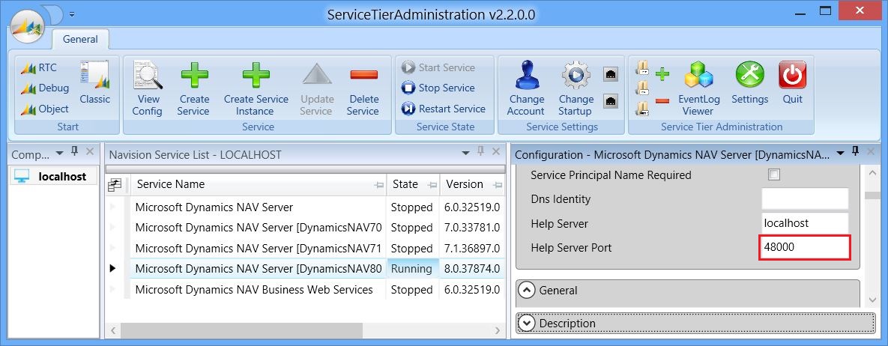Select the DynamicsNAV80 service row
888x346 pixels.
(306, 268)
